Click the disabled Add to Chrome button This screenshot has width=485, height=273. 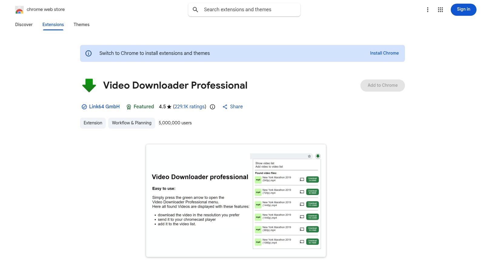(383, 86)
